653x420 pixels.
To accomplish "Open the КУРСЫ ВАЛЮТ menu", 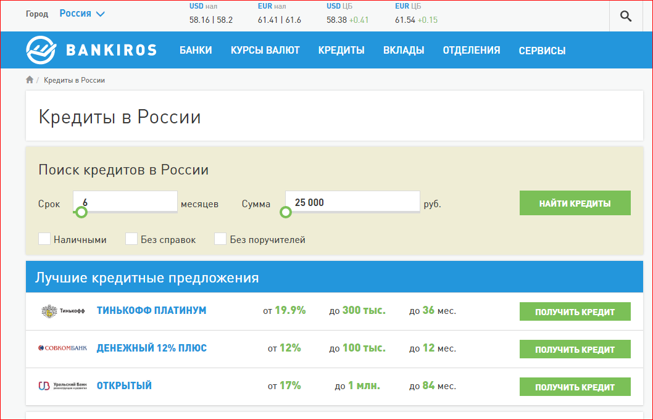I will (265, 51).
